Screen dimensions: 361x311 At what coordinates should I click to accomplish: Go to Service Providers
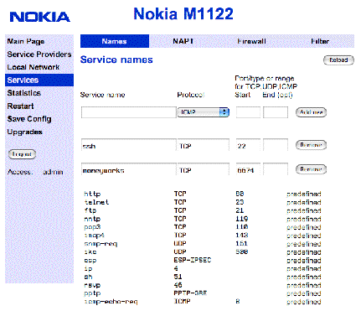(x=39, y=54)
